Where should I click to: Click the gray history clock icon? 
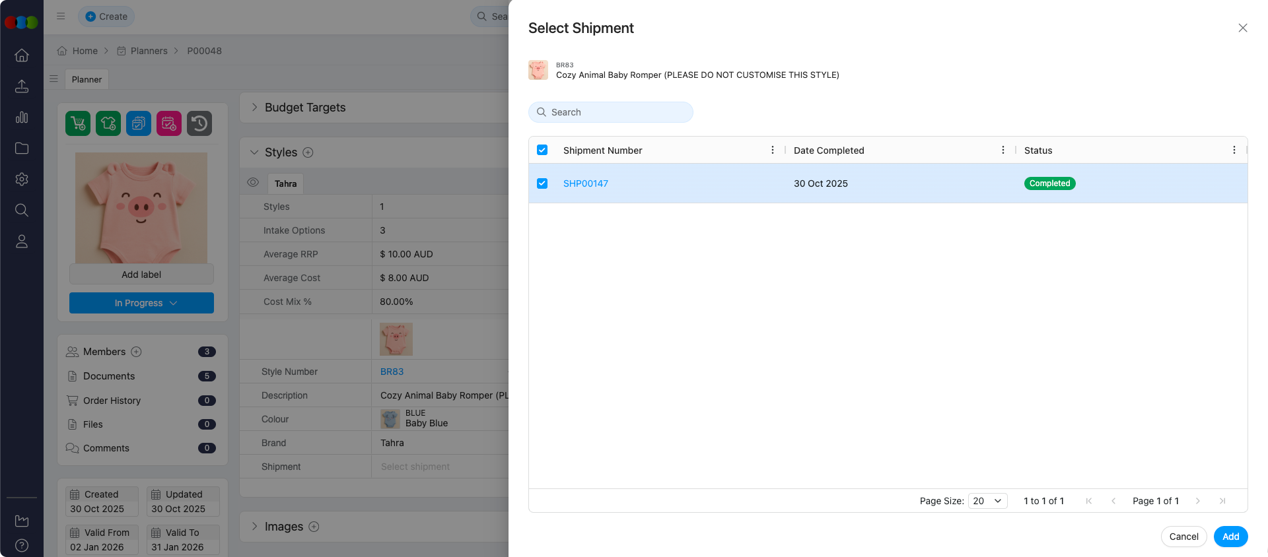point(199,123)
